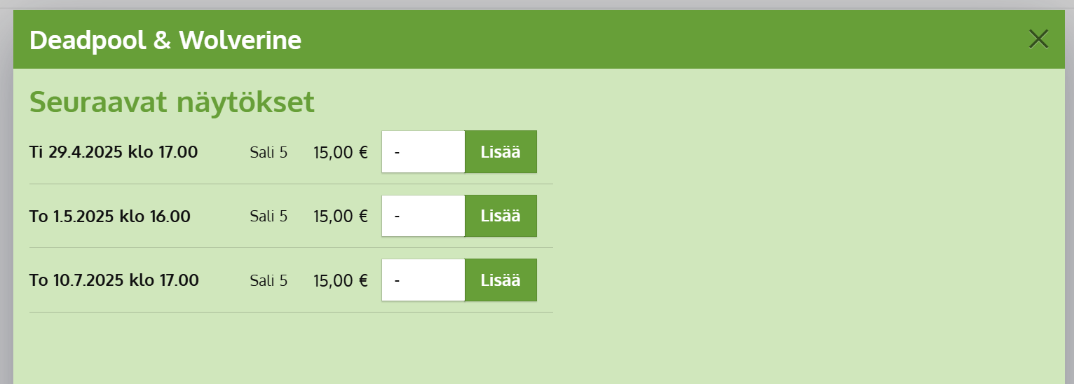Click Sali 5 label for the 1.5.2025 showing
This screenshot has height=384, width=1074.
coord(268,217)
